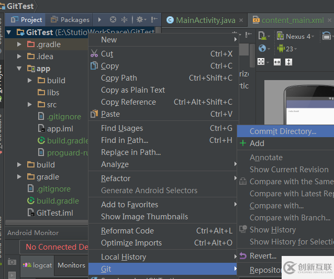Open the content_main.xml editor tab

click(x=292, y=20)
